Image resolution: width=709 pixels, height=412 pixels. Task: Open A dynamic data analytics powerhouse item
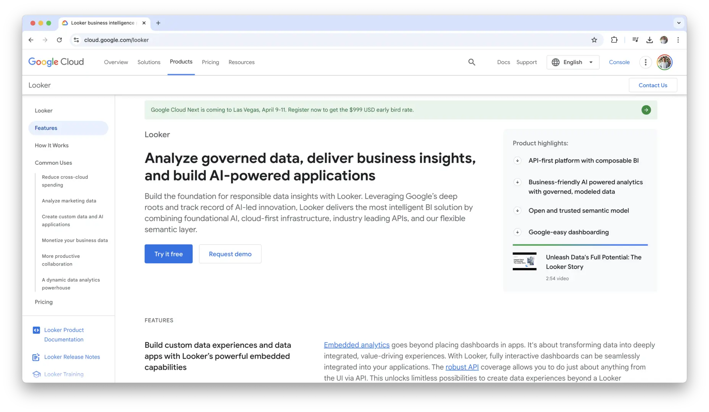pos(71,284)
